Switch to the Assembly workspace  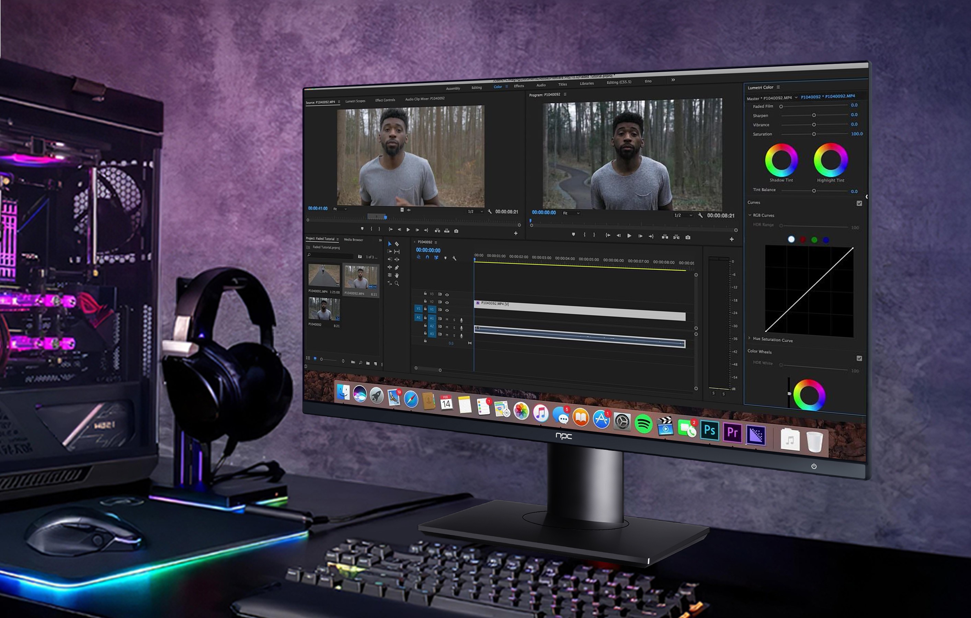(453, 88)
